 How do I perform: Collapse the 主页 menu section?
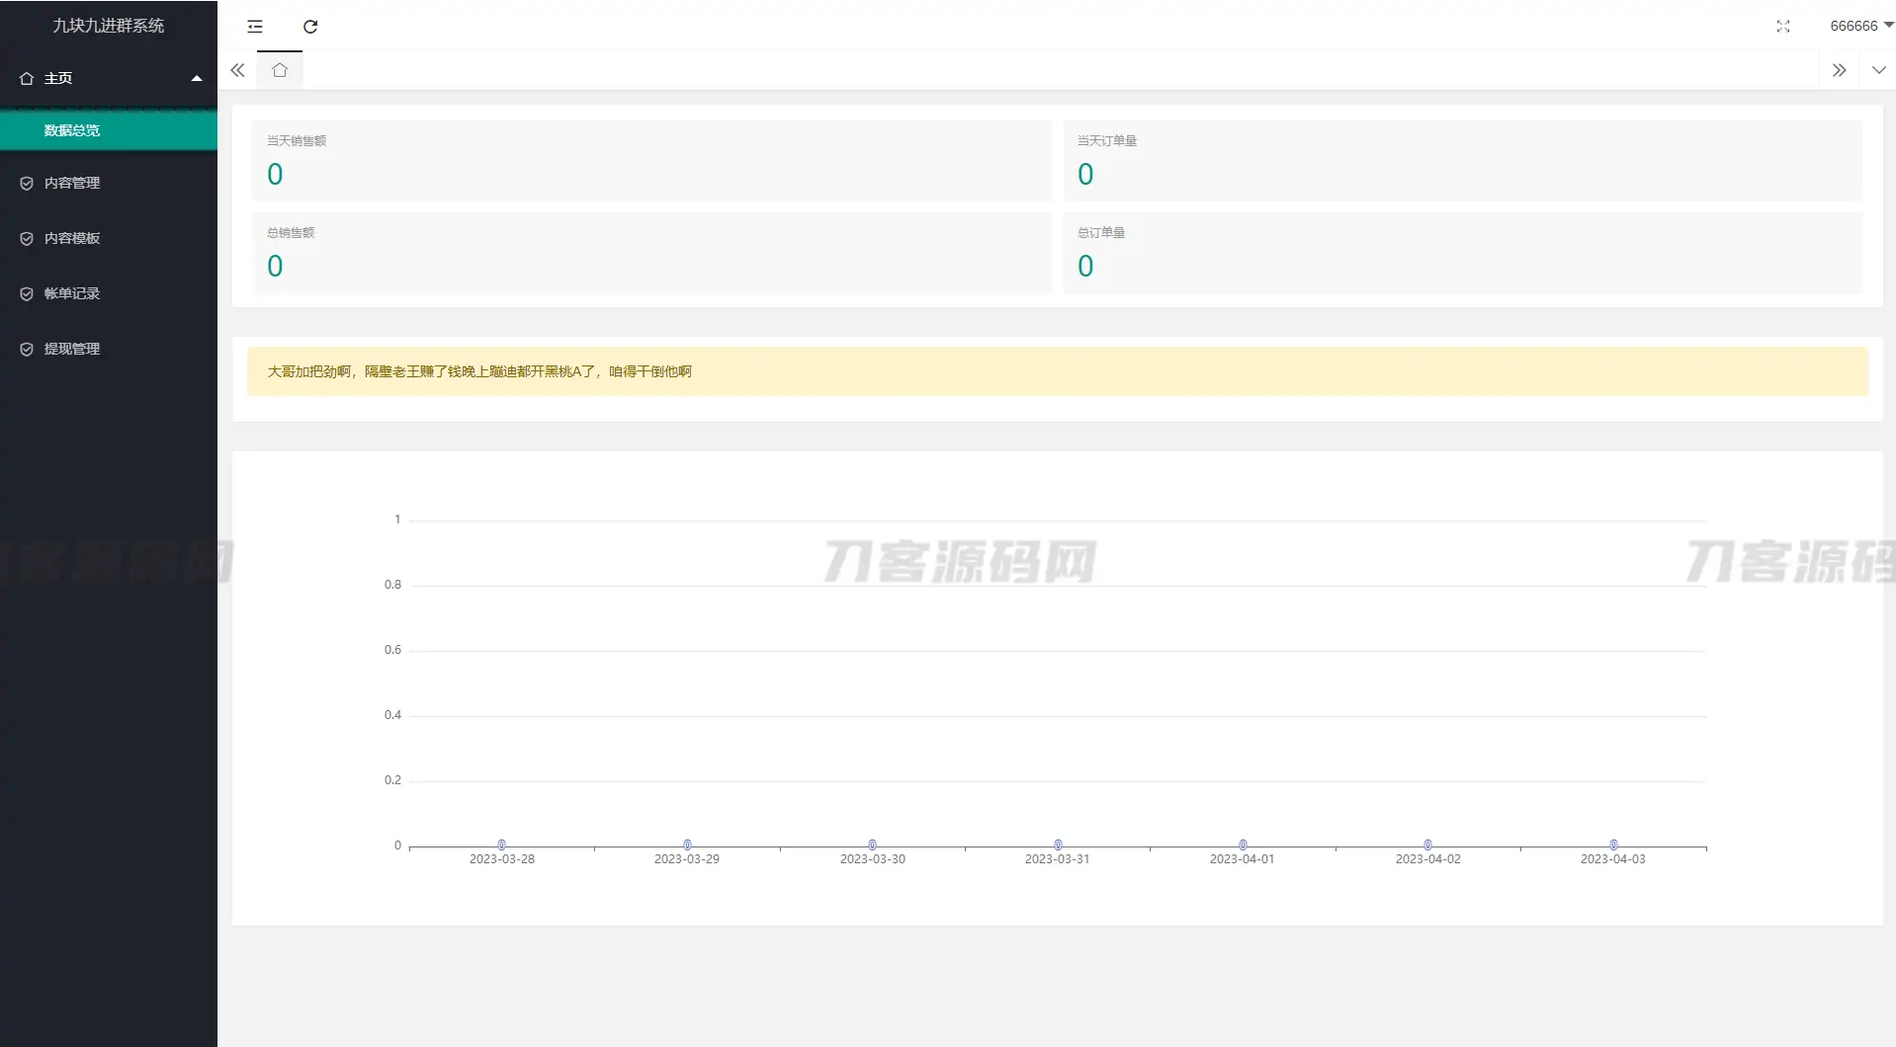click(196, 77)
